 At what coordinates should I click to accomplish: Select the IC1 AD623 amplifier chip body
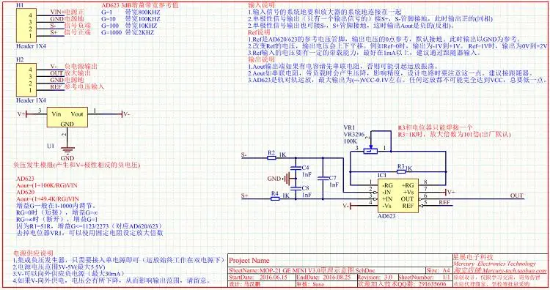tap(397, 196)
